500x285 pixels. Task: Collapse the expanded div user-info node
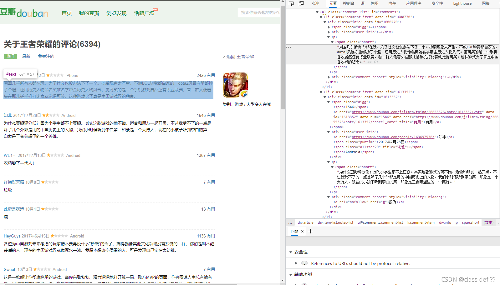click(x=329, y=132)
